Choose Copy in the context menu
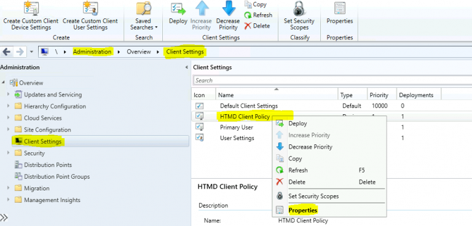Screen dimensions: 472x226 point(295,158)
